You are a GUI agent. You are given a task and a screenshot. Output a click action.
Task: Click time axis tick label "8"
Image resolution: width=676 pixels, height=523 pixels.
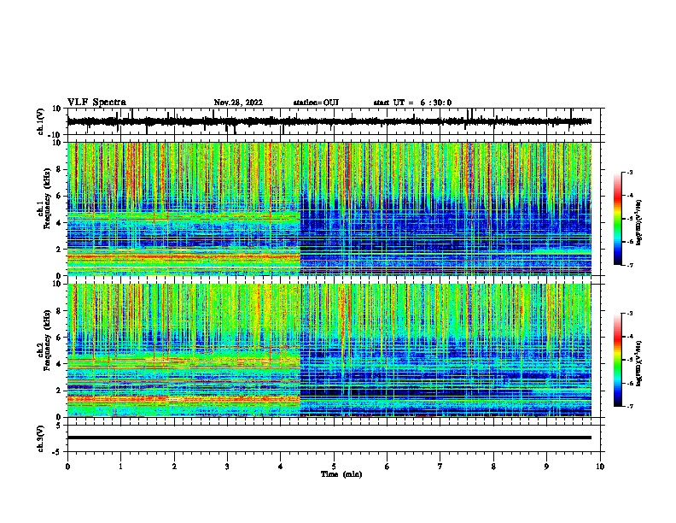point(493,467)
